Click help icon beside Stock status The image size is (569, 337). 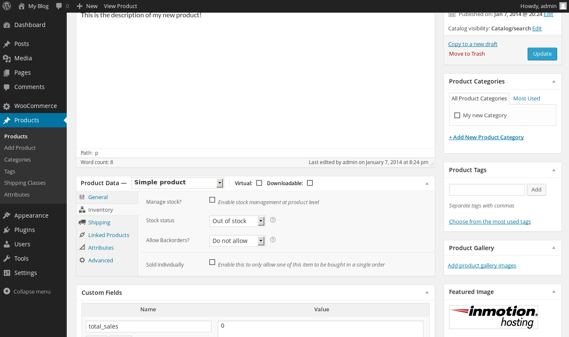[273, 220]
